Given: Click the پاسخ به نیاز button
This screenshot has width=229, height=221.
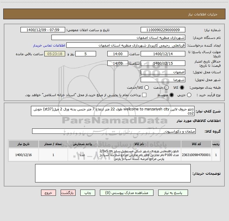Looking at the screenshot, I should (x=173, y=193).
